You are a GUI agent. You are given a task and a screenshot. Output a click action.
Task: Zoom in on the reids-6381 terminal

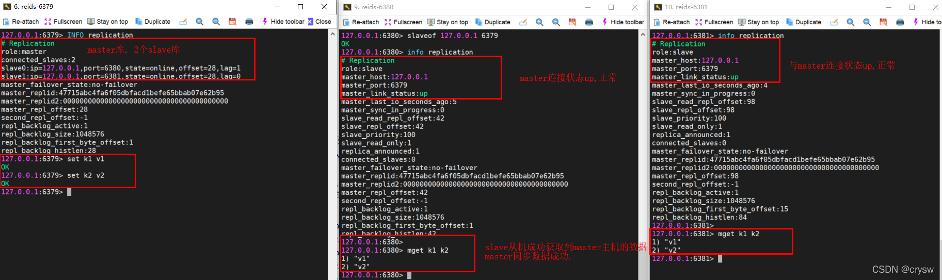[851, 22]
